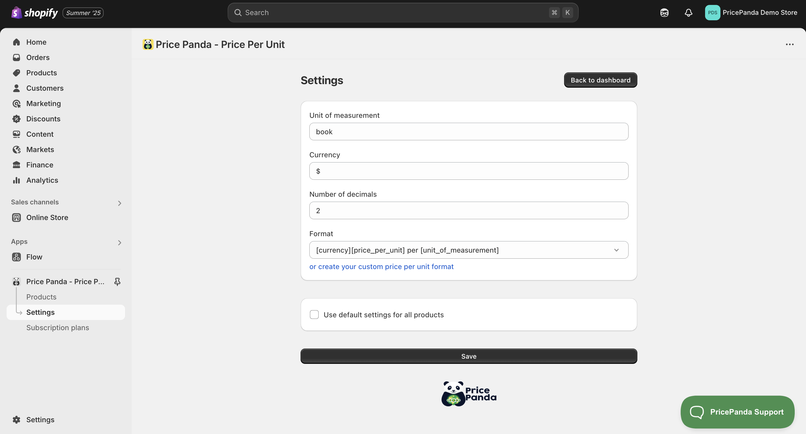806x434 pixels.
Task: Click the Price Panda sidebar app icon
Action: [x=16, y=281]
